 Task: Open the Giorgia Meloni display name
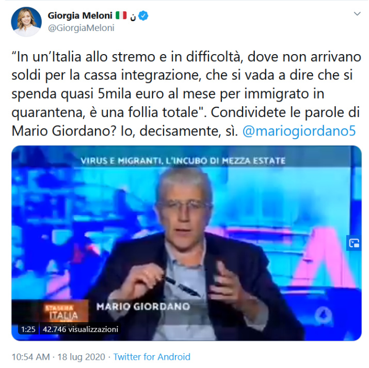click(80, 16)
